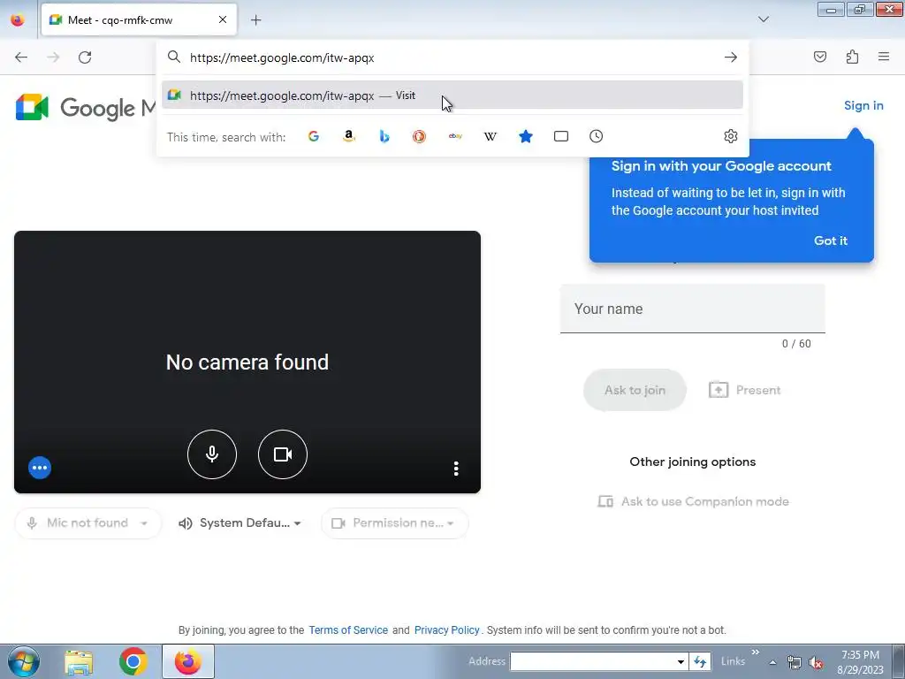The height and width of the screenshot is (679, 905).
Task: Show hidden system tray icons
Action: (x=772, y=662)
